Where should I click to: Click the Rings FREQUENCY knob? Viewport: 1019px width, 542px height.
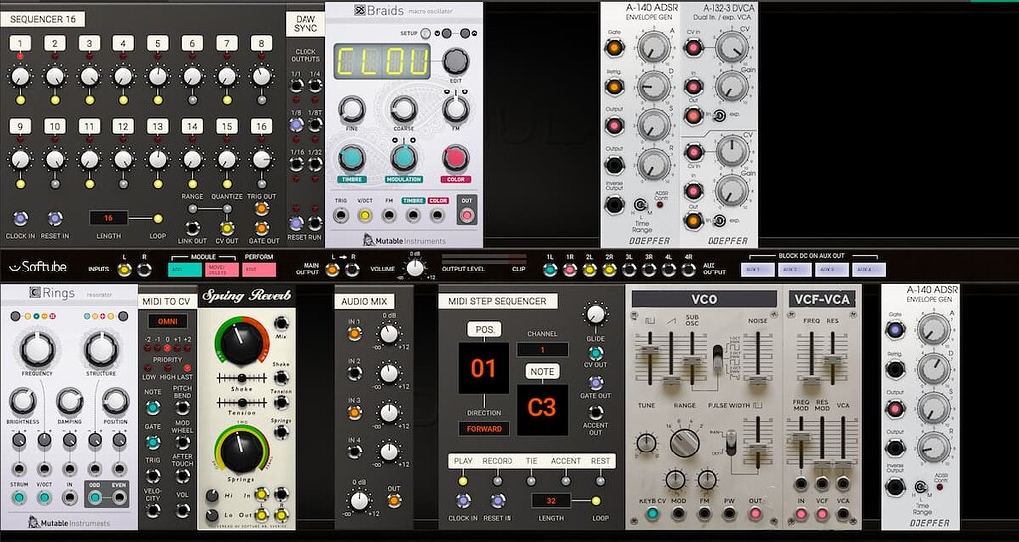click(x=37, y=349)
